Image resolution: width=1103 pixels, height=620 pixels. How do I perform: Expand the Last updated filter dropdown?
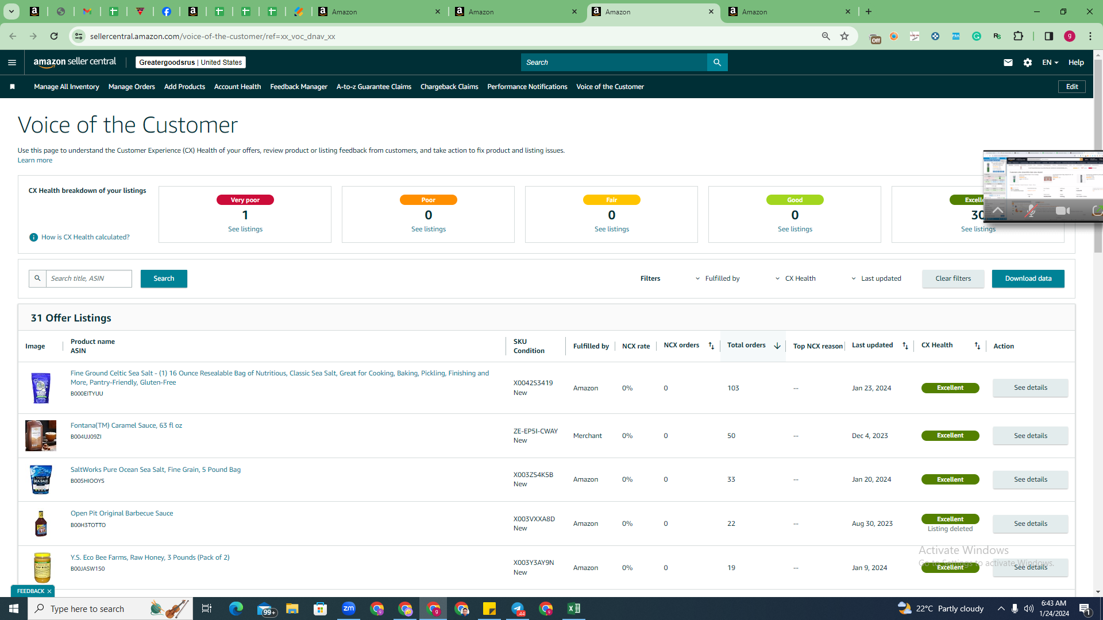(876, 278)
